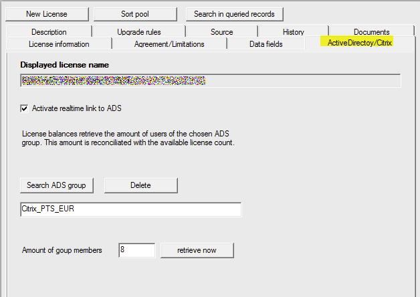420x297 pixels.
Task: Open the Agreement/Limitations tab
Action: [x=169, y=44]
